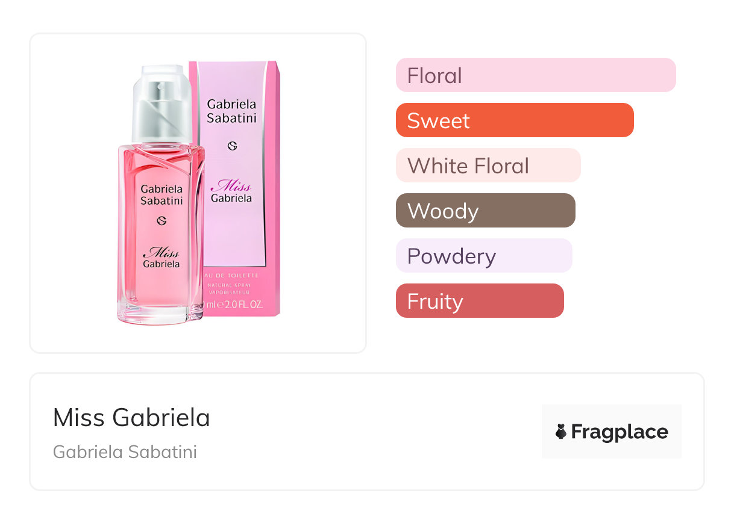Select the Floral accord bar

(x=535, y=75)
